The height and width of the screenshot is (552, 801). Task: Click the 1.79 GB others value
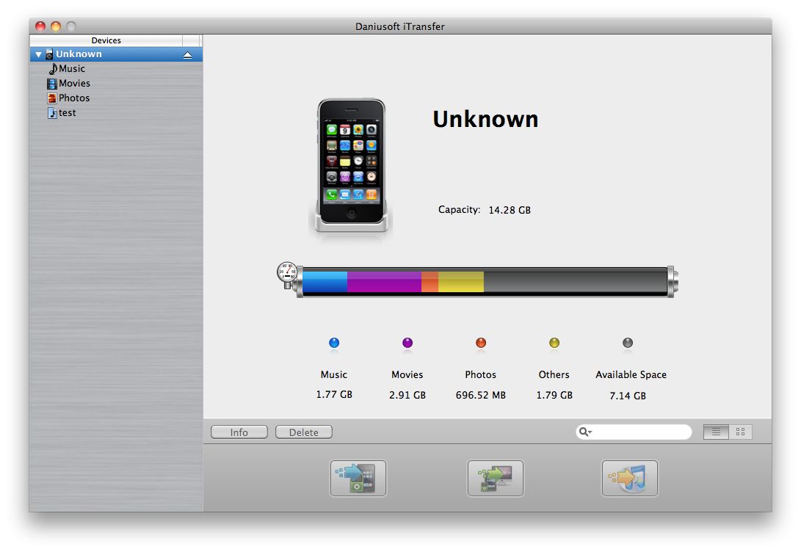pyautogui.click(x=554, y=395)
